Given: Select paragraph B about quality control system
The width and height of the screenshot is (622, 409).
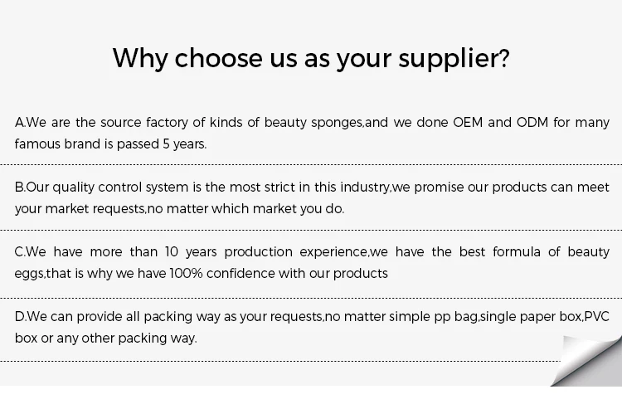Looking at the screenshot, I should [x=312, y=197].
